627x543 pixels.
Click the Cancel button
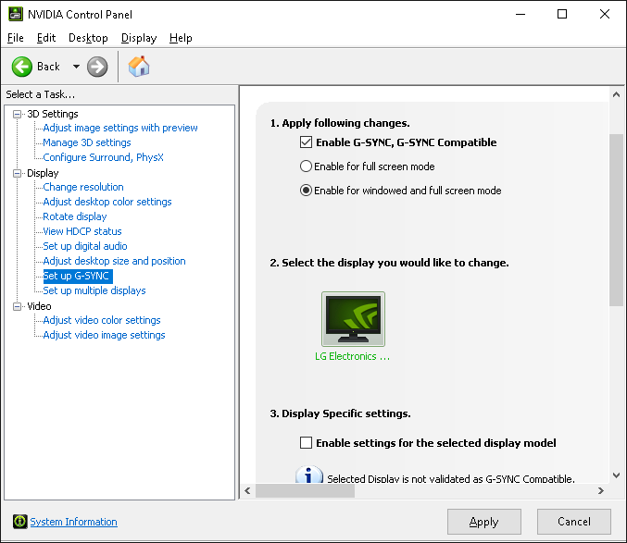pos(574,522)
